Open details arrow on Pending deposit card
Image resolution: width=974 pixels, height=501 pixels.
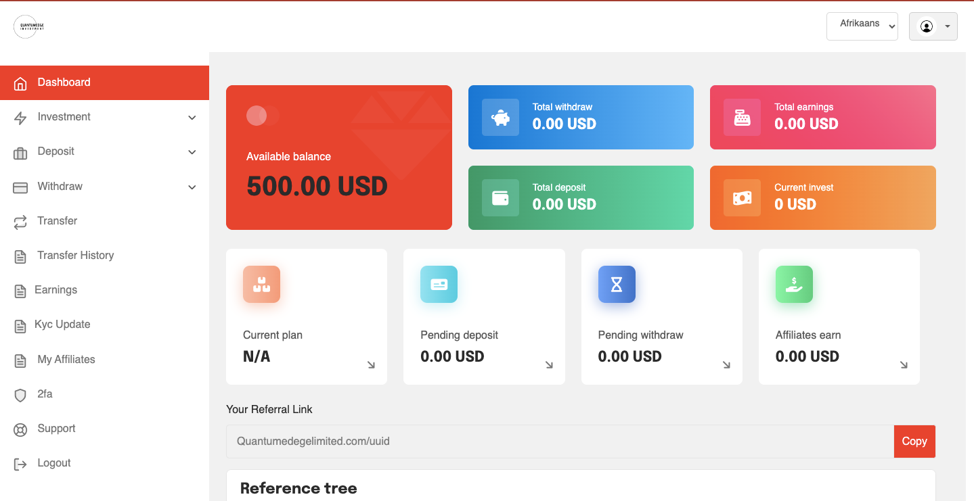pos(549,365)
